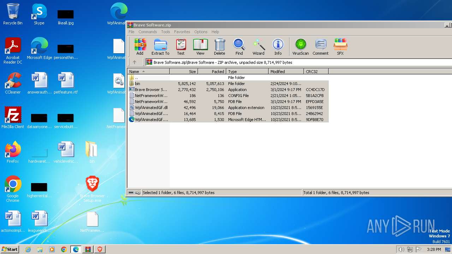Select the WpfAnimatedGif PDB file row

[228, 114]
